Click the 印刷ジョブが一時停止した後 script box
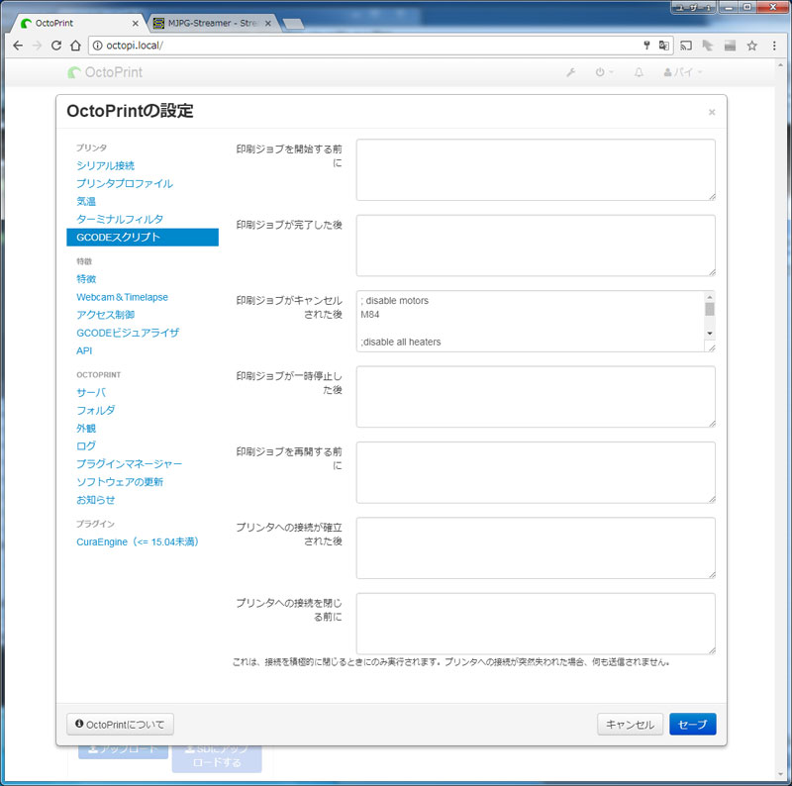Screen dimensions: 792x786 click(536, 397)
